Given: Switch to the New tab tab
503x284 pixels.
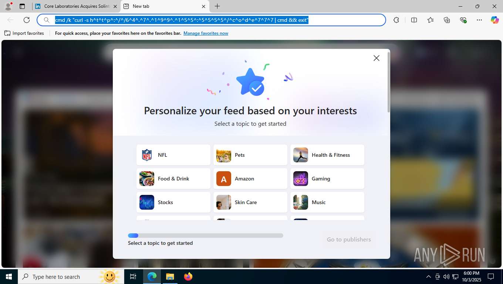Looking at the screenshot, I should (165, 6).
